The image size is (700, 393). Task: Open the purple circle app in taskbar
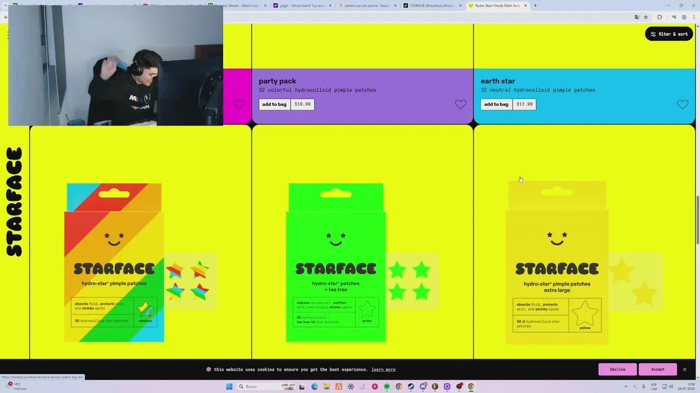pos(447,386)
